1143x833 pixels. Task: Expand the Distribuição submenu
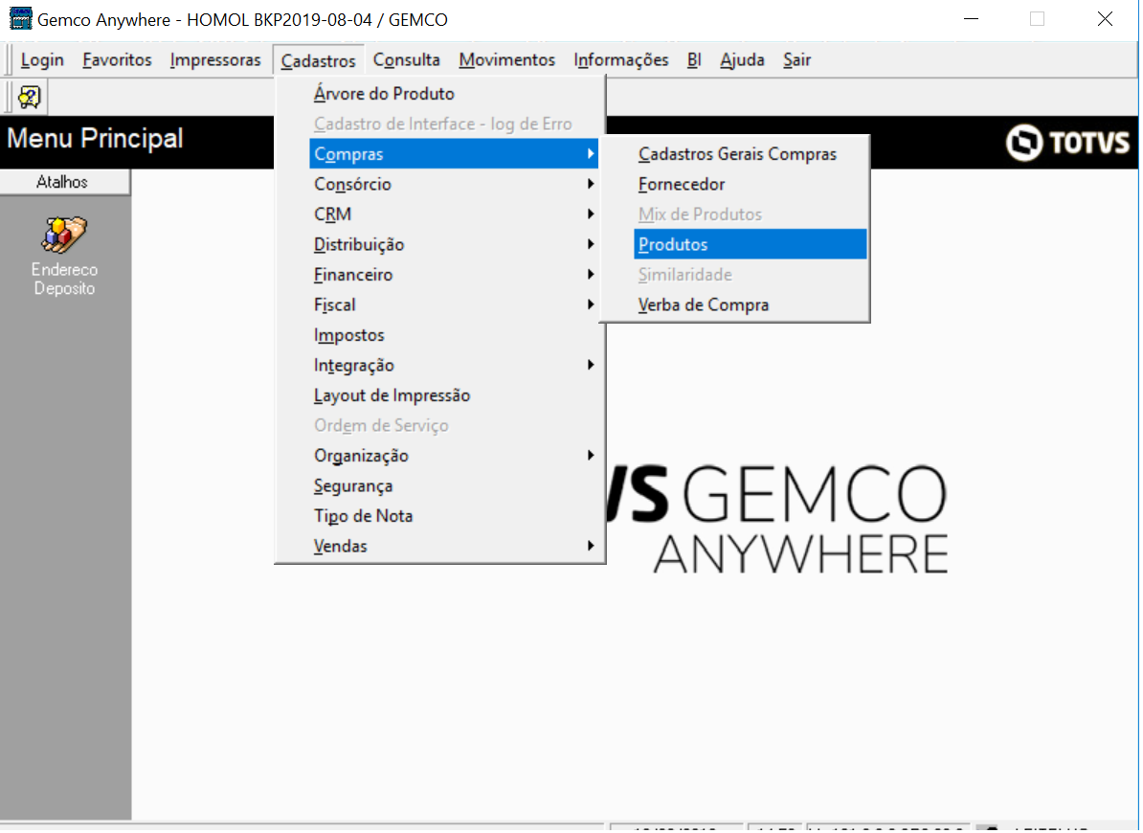click(455, 244)
